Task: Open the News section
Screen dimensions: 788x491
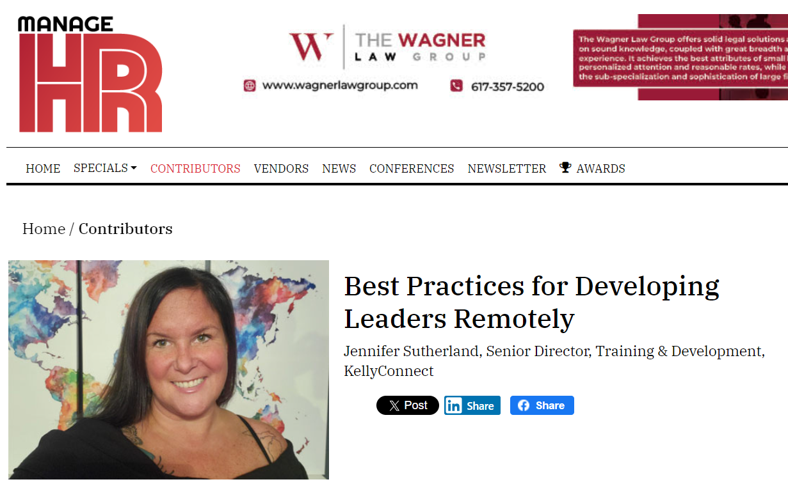Action: click(x=339, y=169)
